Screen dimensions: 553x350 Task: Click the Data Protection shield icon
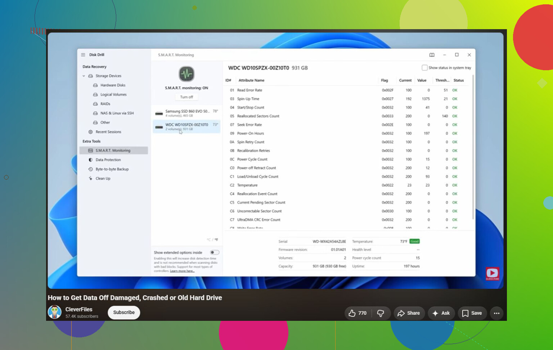tap(90, 160)
